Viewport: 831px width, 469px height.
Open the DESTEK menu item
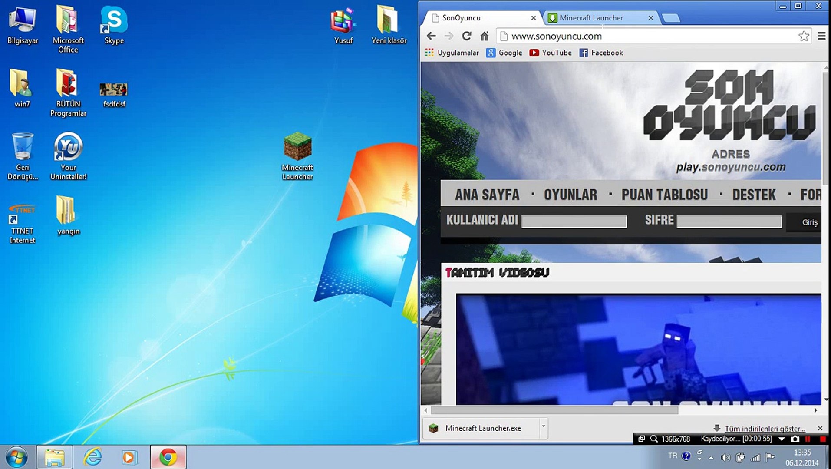coord(754,195)
